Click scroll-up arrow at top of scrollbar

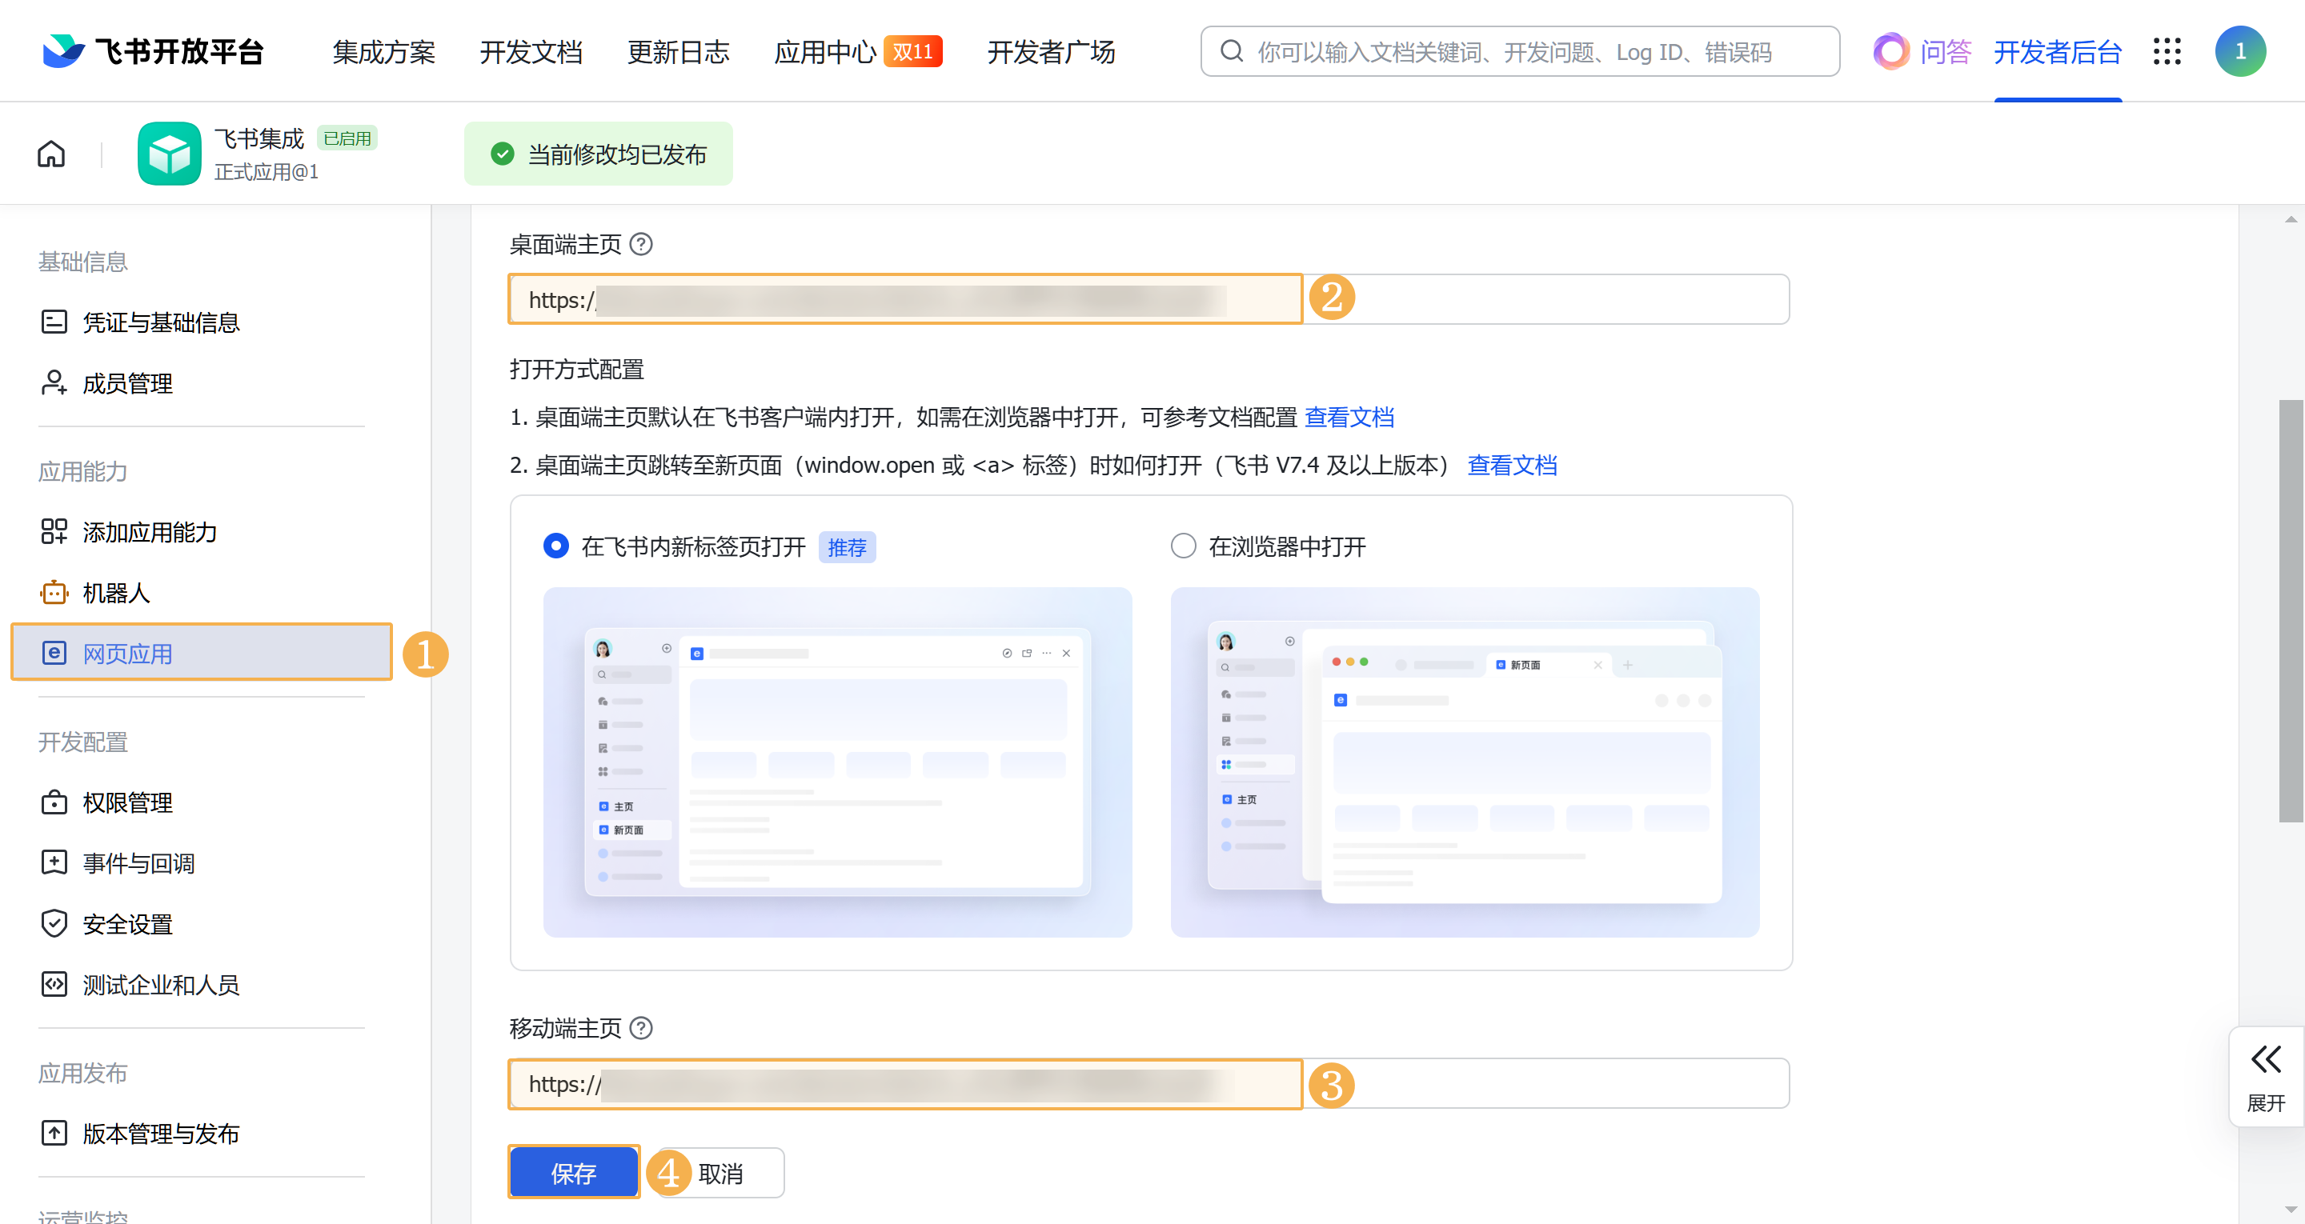[x=2291, y=218]
